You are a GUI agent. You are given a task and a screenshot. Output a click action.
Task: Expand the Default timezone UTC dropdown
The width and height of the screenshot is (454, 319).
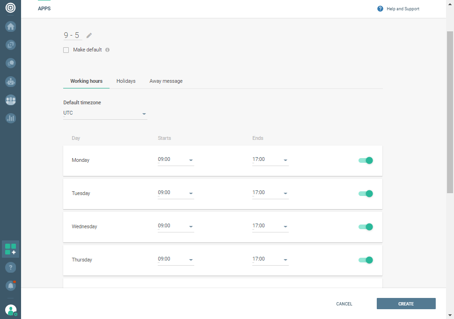click(x=105, y=113)
